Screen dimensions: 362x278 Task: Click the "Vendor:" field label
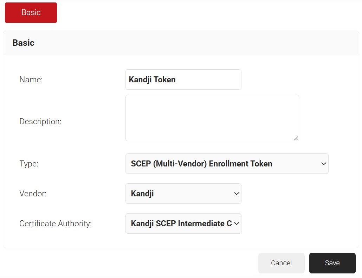(33, 194)
